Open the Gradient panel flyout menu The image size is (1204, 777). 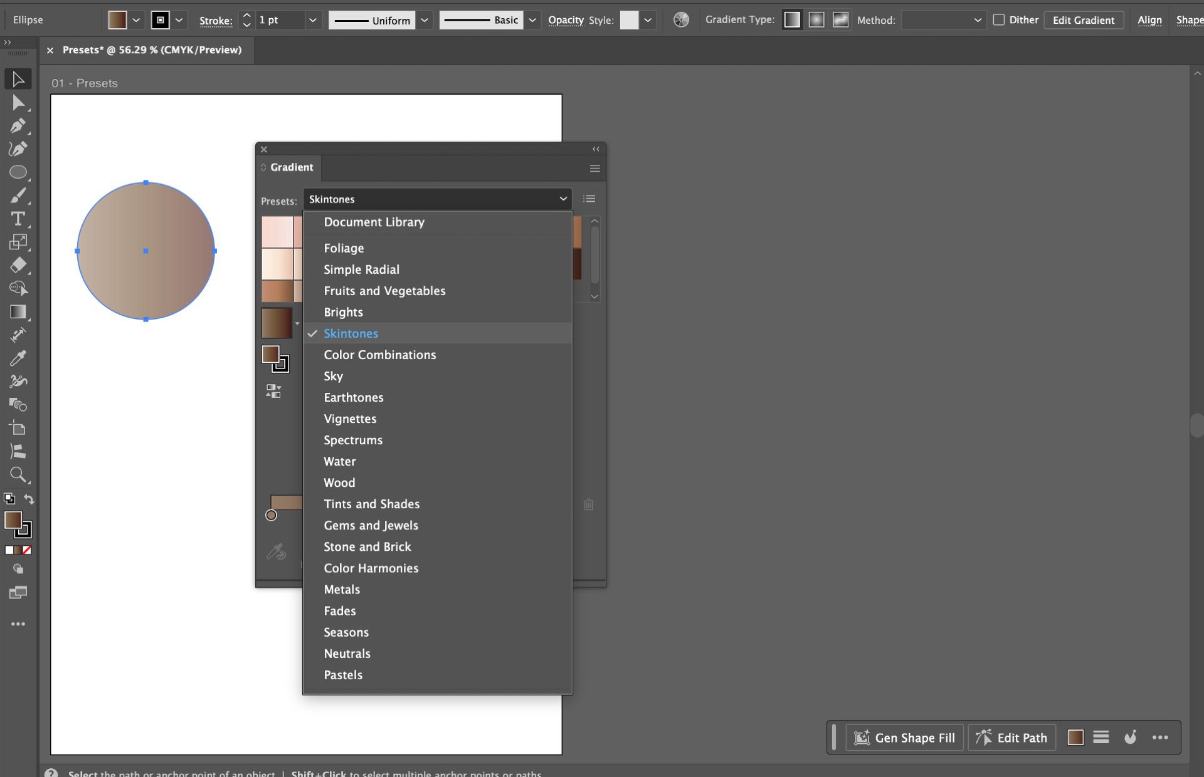click(x=594, y=168)
